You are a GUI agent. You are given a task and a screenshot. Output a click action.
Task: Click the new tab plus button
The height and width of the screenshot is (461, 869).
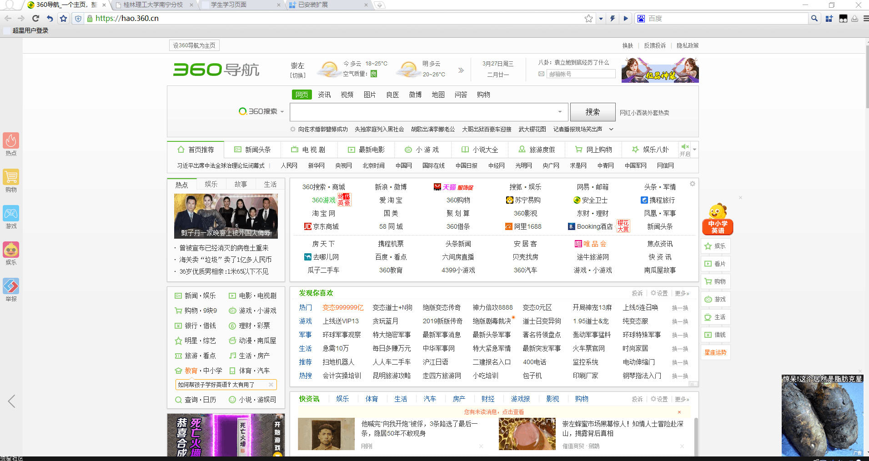(379, 5)
